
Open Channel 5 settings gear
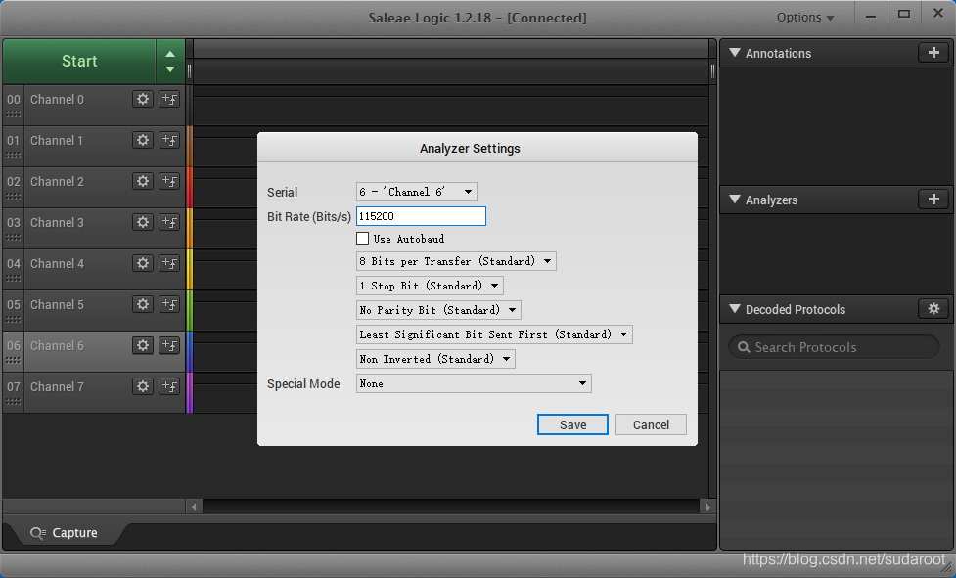(x=143, y=304)
